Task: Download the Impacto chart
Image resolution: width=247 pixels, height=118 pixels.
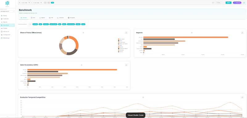Action: coord(242,33)
